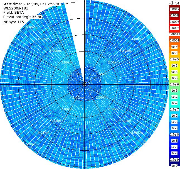180x169 pixels.
Task: Select the 1e-7 colorbar value
Action: 174,116
